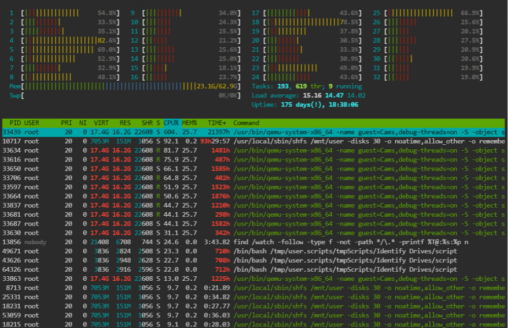
Task: Click the Swp usage meter
Action: pos(125,95)
